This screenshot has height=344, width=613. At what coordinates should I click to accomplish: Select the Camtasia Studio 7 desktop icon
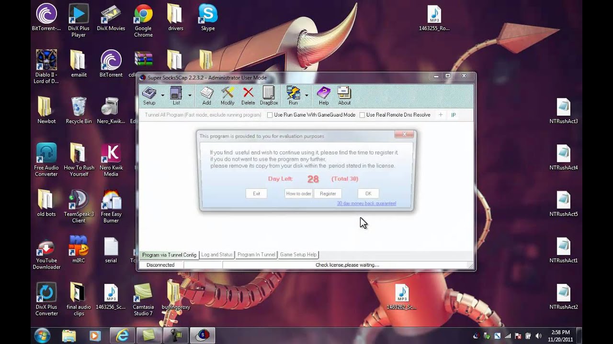143,299
